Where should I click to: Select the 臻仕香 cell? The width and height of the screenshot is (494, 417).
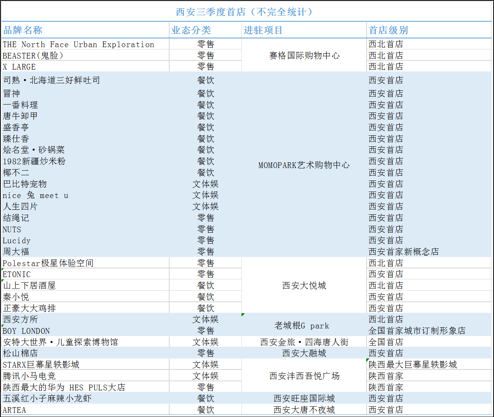[x=85, y=139]
